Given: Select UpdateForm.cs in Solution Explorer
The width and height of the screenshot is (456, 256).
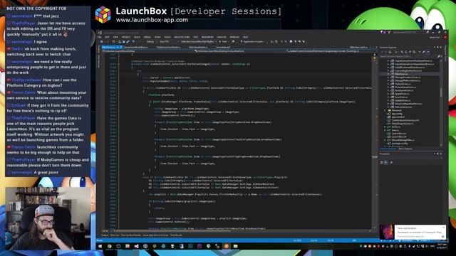Looking at the screenshot, I should pyautogui.click(x=403, y=100).
